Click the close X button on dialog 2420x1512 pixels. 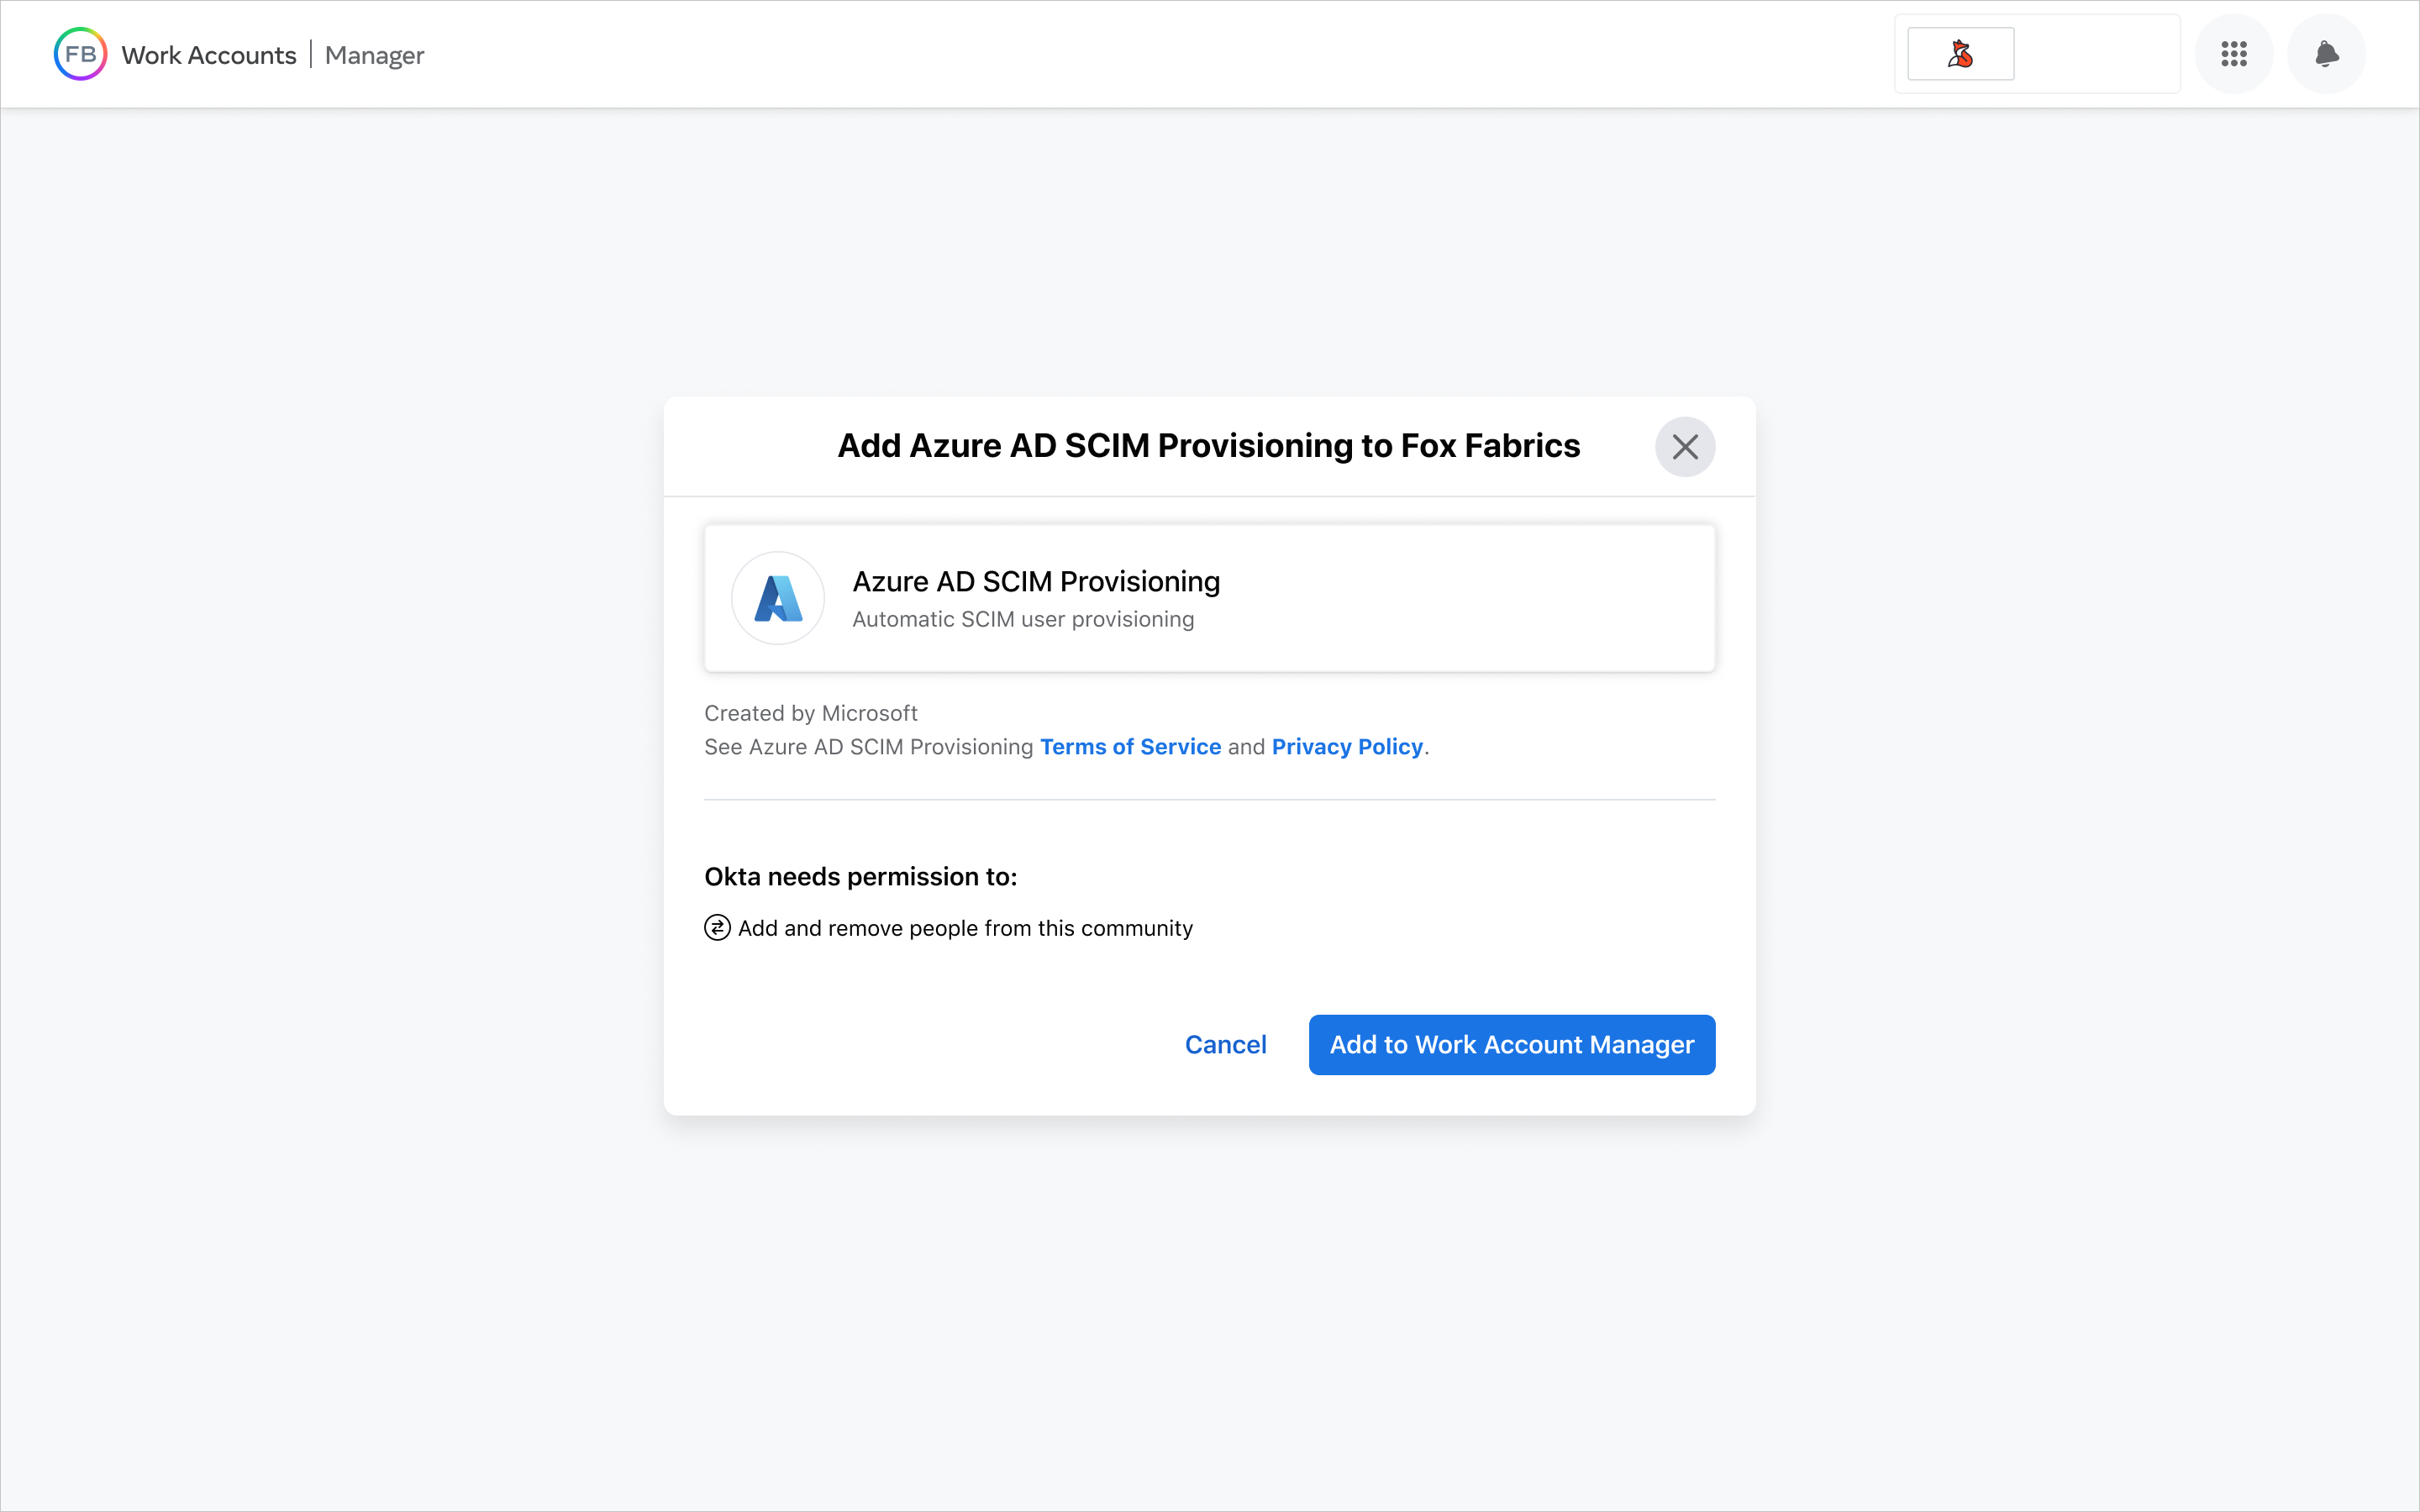[x=1685, y=446]
